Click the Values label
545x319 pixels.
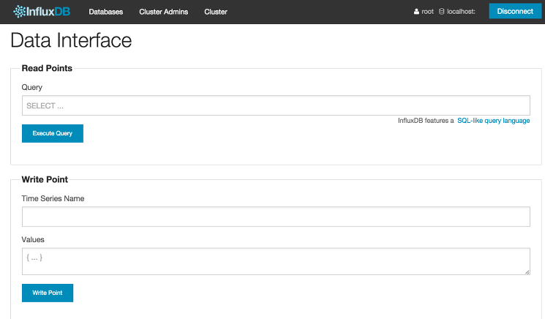point(33,239)
